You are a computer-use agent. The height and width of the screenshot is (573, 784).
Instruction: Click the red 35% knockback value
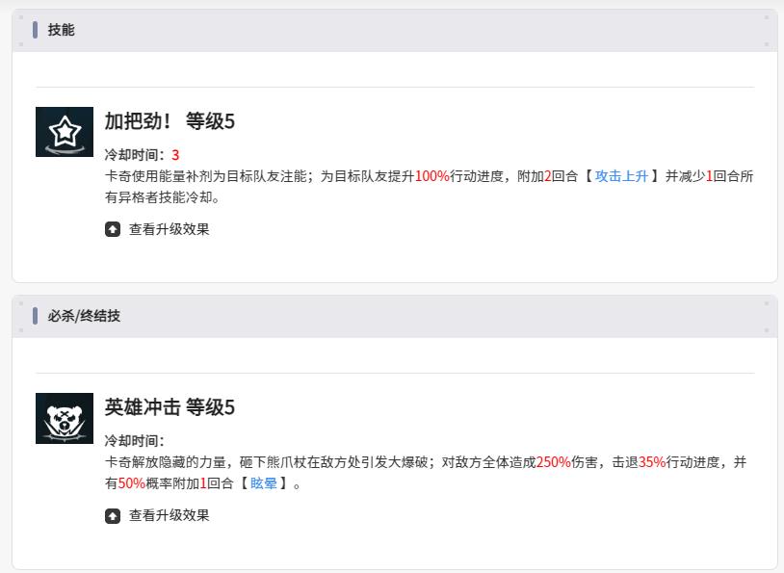coord(652,462)
